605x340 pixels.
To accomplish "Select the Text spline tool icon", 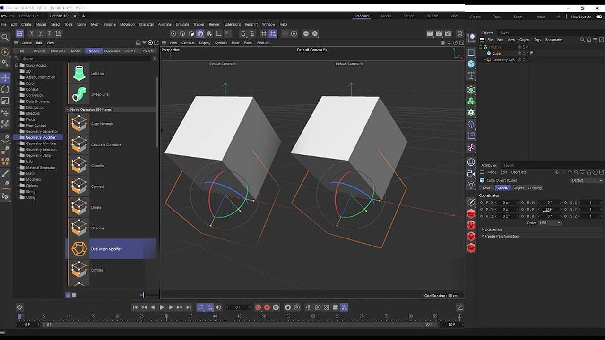I will 471,76.
